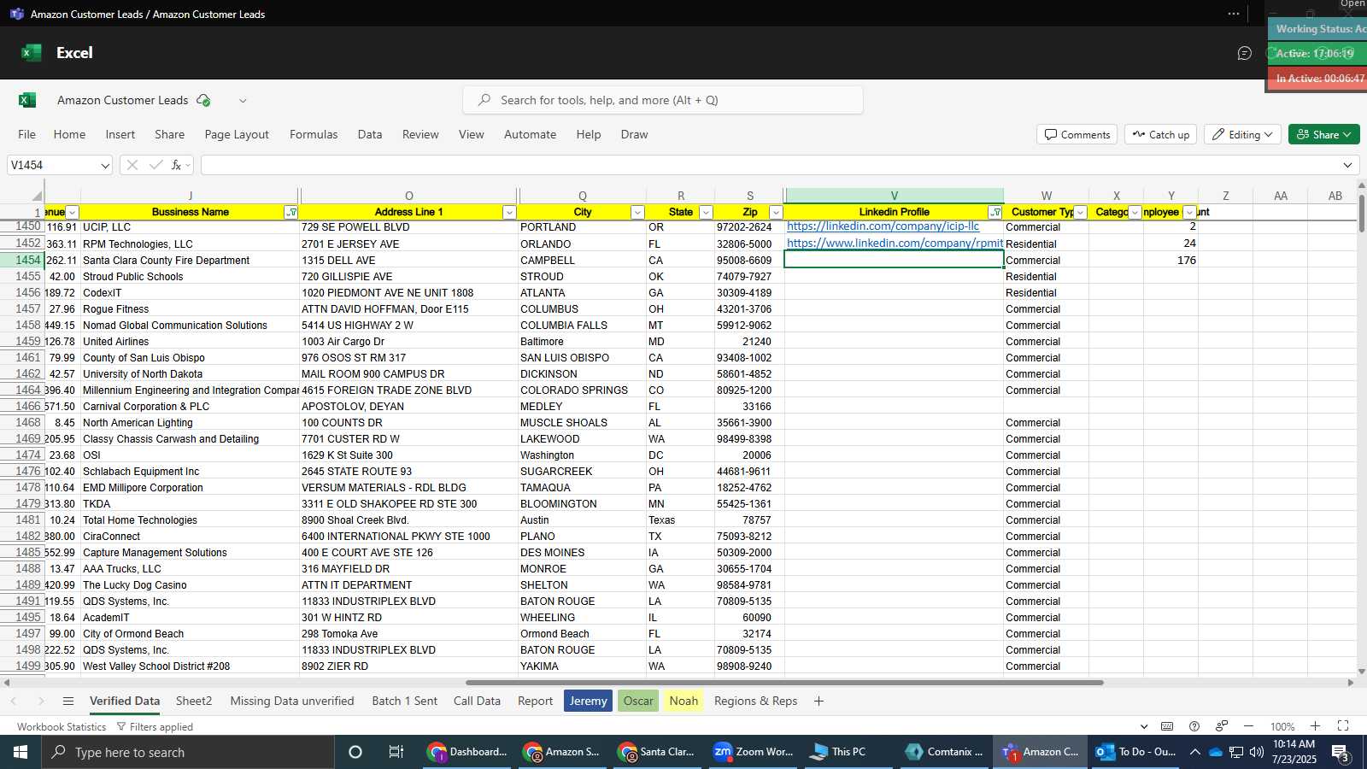Click in the formula bar input
Viewport: 1367px width, 769px height.
pos(769,165)
